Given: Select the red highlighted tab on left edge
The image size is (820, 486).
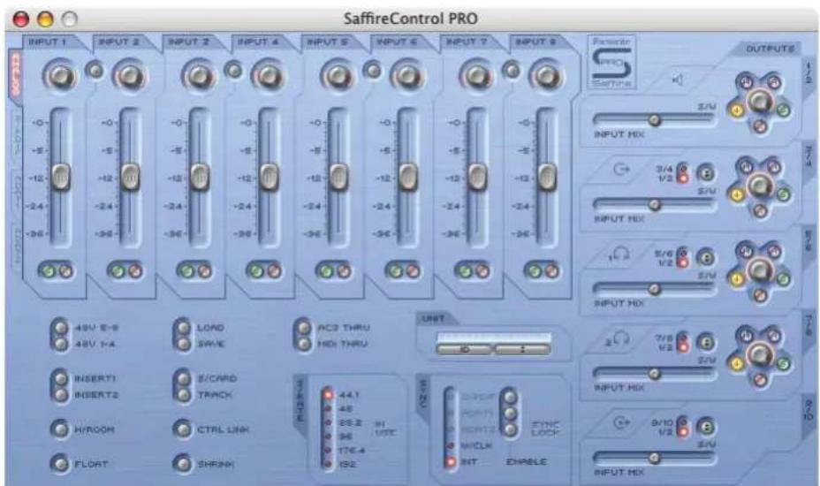Looking at the screenshot, I should pyautogui.click(x=16, y=74).
